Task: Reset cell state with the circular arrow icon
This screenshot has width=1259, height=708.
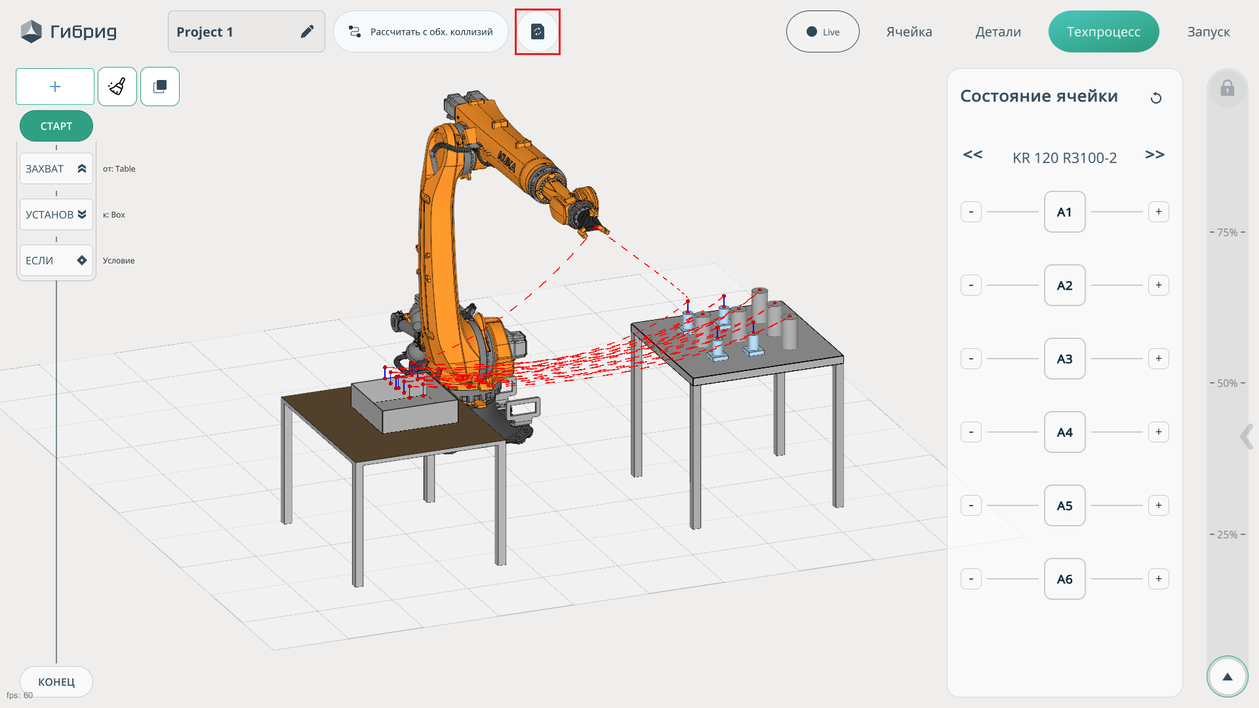Action: 1156,98
